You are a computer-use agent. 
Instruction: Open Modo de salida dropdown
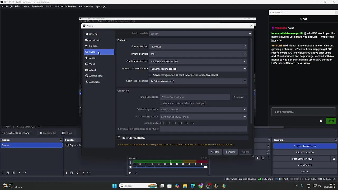coord(201,34)
